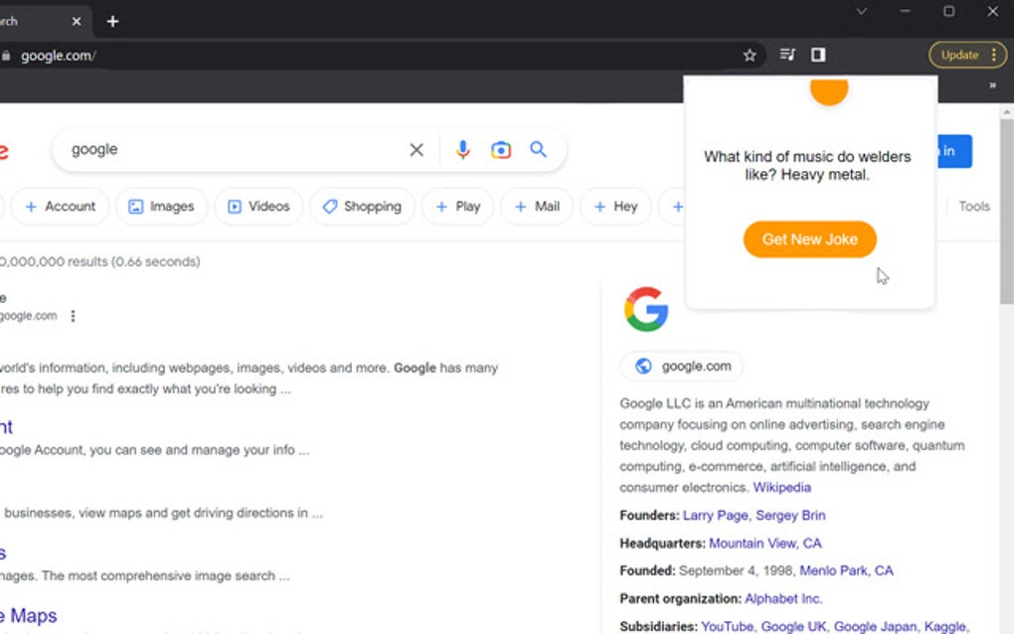The image size is (1014, 634).
Task: Toggle the Chrome side panel open
Action: [x=817, y=55]
